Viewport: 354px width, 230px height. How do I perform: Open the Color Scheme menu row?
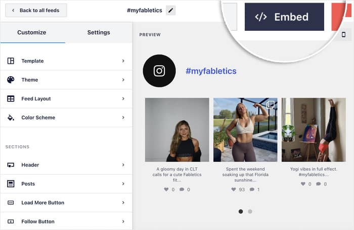[x=66, y=118]
